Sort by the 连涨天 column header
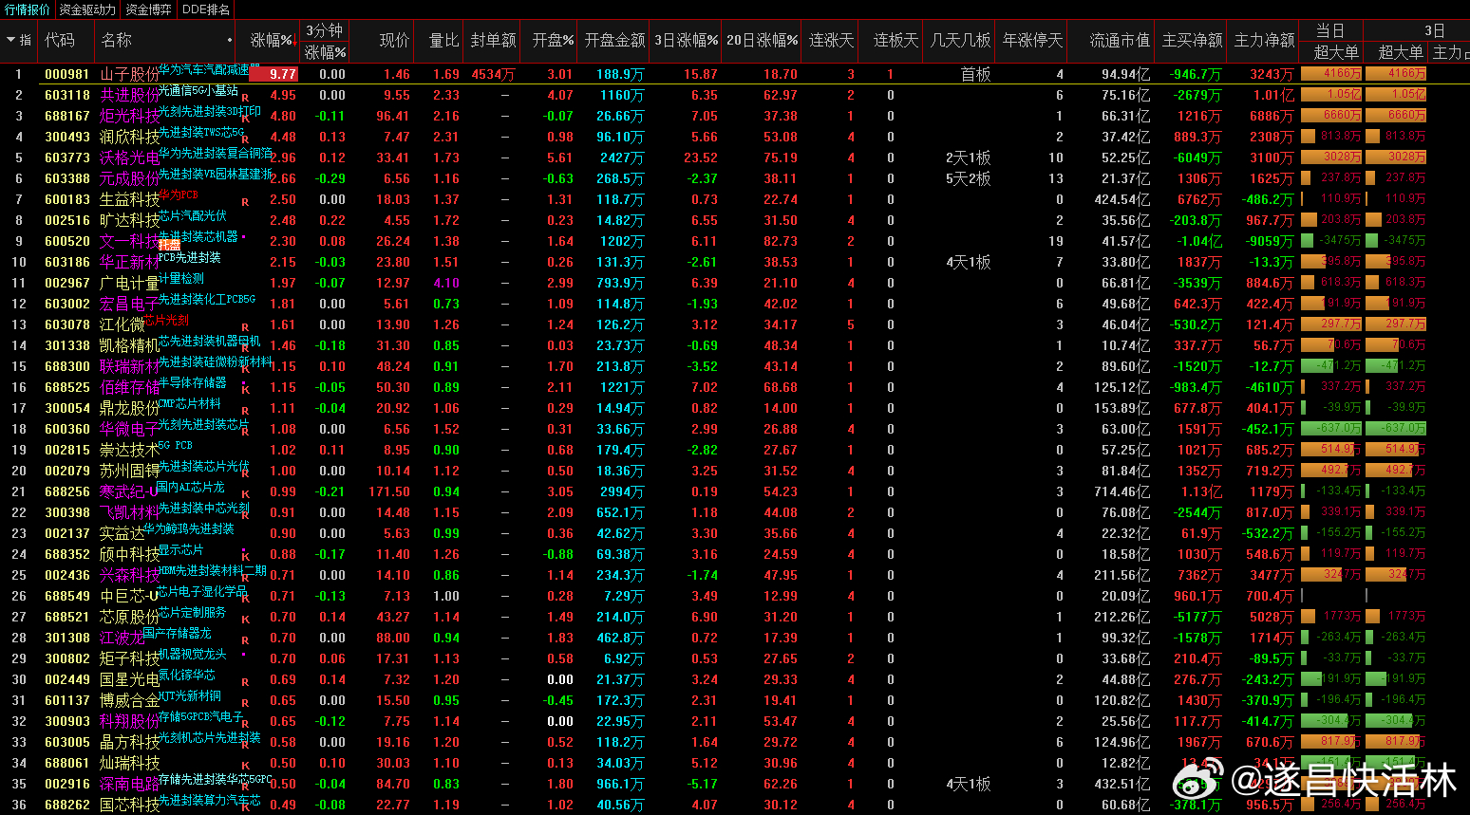Viewport: 1470px width, 815px height. pos(832,40)
